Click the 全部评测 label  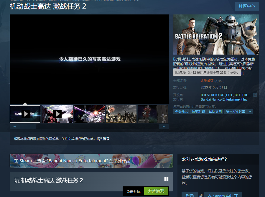(180, 81)
